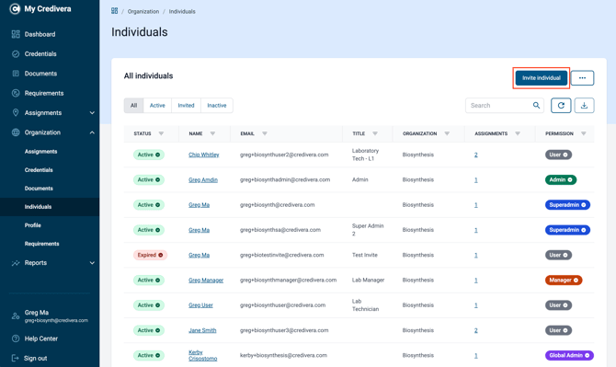Open Superadmin badge for greg+biosynthsa row

[567, 230]
